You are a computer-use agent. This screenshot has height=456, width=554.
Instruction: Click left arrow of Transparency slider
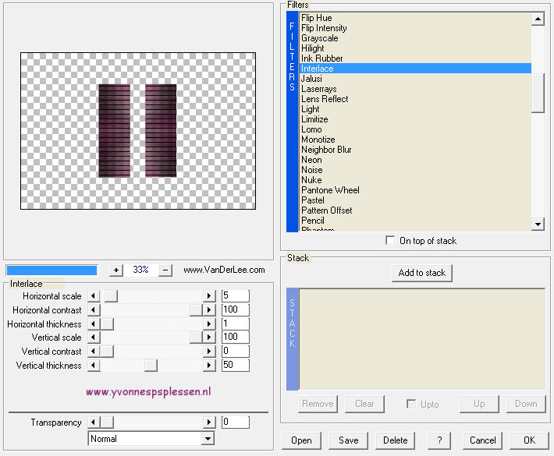click(94, 422)
